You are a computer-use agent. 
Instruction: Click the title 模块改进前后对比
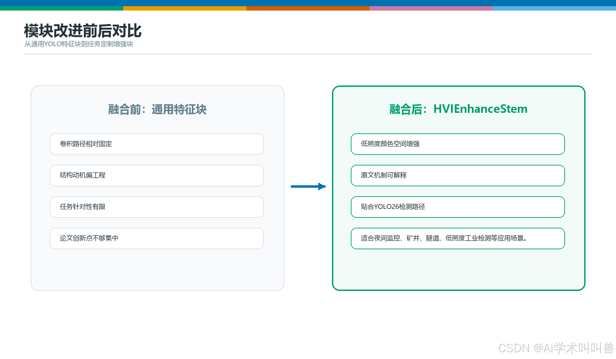pyautogui.click(x=82, y=31)
